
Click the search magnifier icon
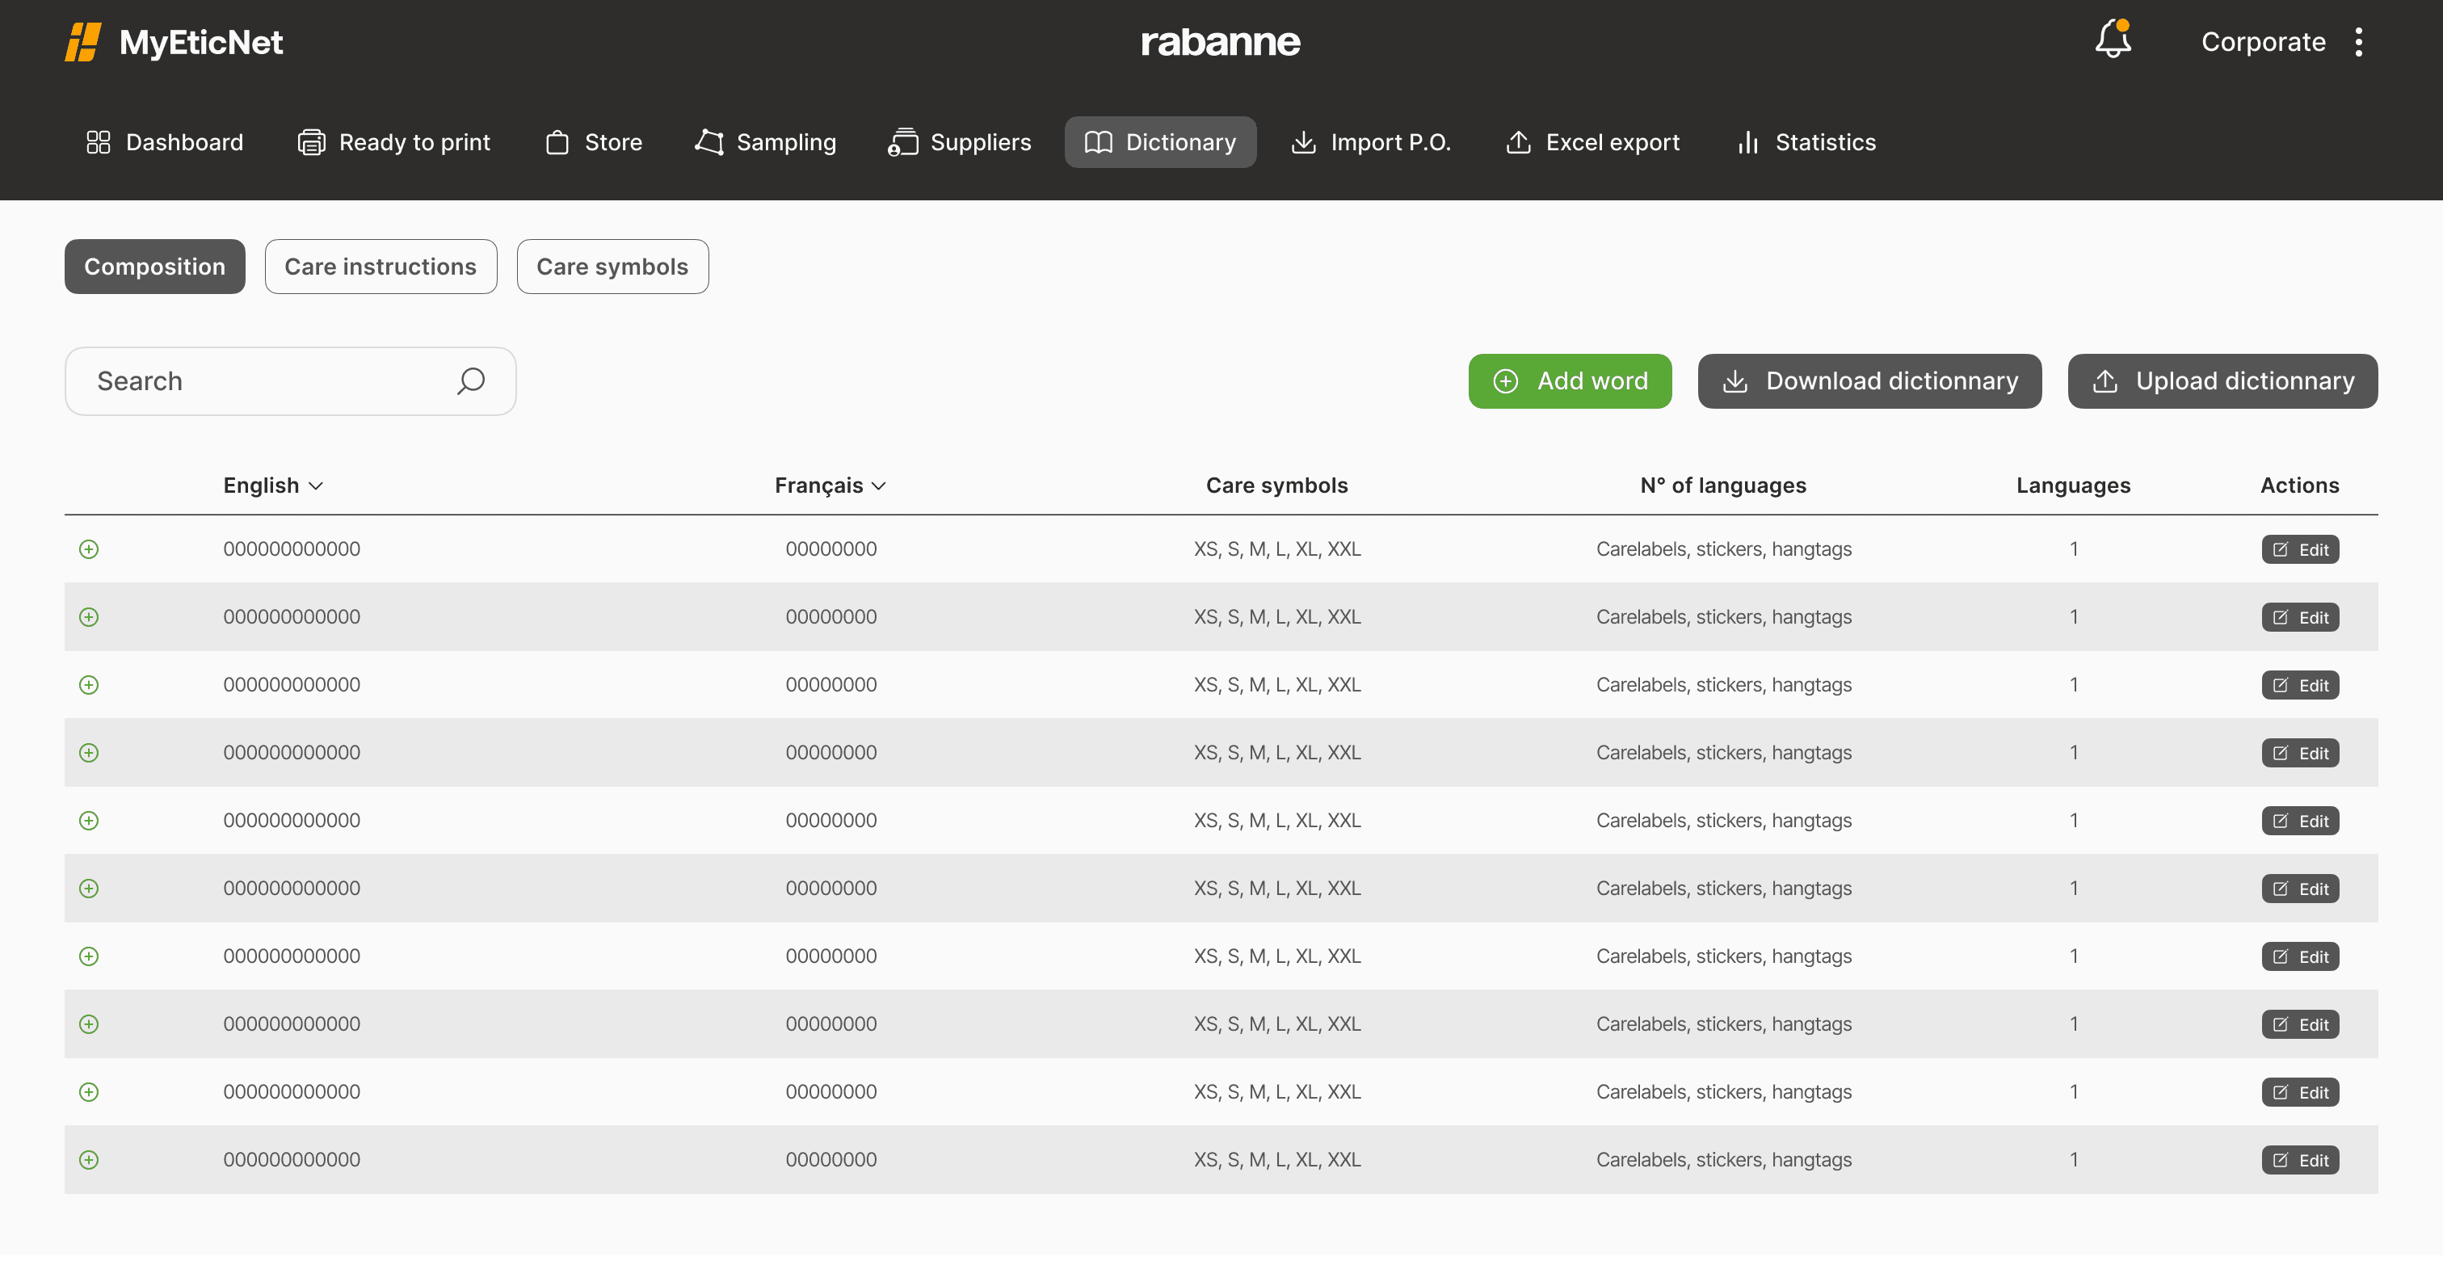[x=470, y=381]
